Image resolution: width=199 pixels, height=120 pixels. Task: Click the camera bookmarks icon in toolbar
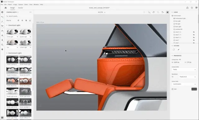[x=163, y=12]
